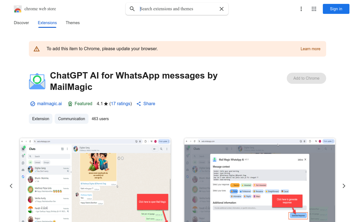
Task: Click the 463 users text
Action: pyautogui.click(x=100, y=119)
